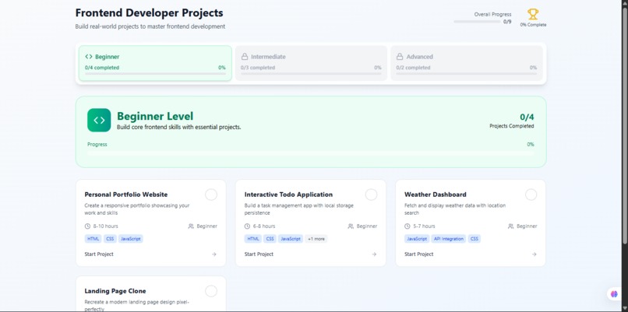Select the Advanced level tab
The height and width of the screenshot is (312, 628).
[x=467, y=63]
